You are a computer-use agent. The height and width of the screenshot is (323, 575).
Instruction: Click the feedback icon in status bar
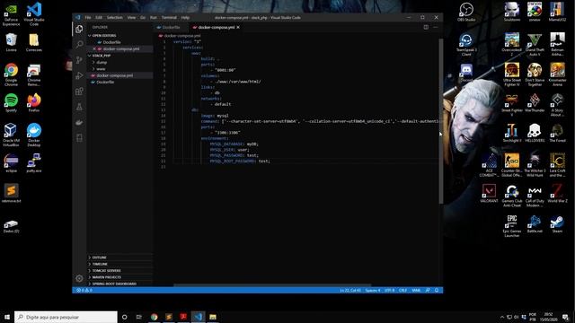pos(428,290)
